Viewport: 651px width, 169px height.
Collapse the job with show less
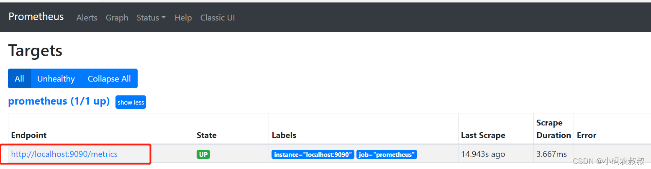(131, 102)
